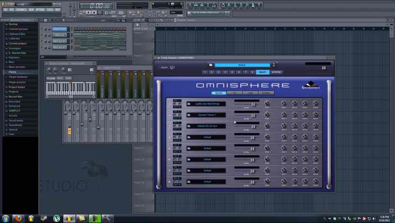
Task: Open patch browser folder for part 5
Action: 189,148
